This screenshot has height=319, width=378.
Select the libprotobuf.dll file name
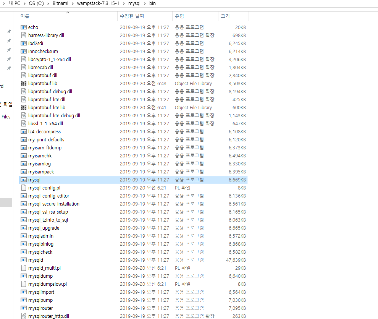pos(43,76)
